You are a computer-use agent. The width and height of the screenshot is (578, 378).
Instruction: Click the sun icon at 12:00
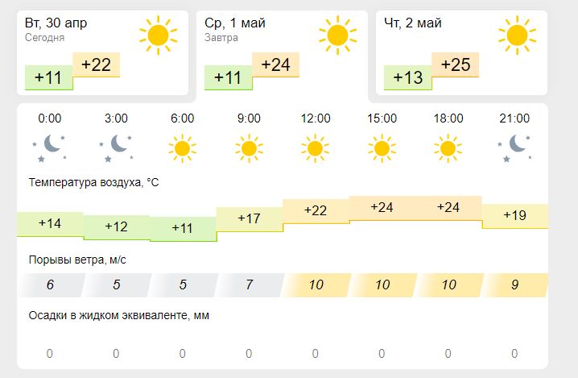click(x=315, y=147)
